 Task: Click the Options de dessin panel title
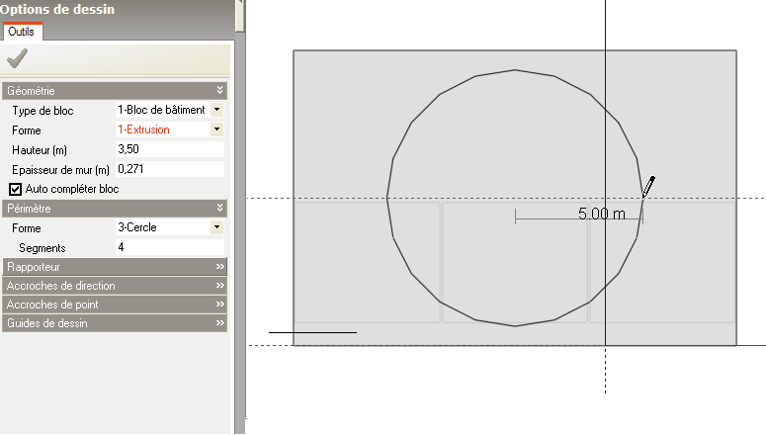point(57,9)
